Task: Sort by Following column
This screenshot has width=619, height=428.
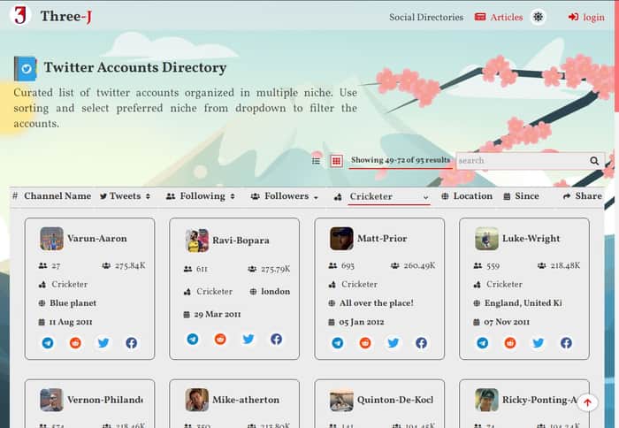Action: (201, 196)
